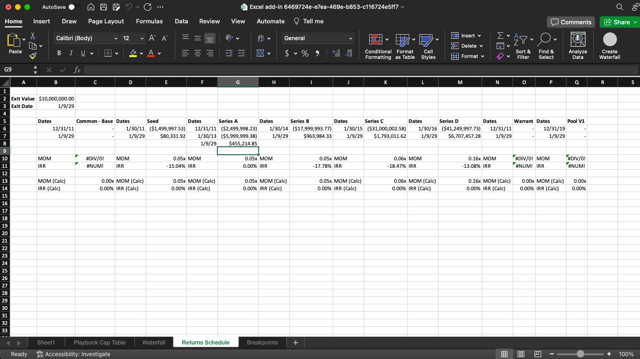Click the Find & Select magnifier icon
Viewport: 640px width, 359px height.
pyautogui.click(x=544, y=39)
